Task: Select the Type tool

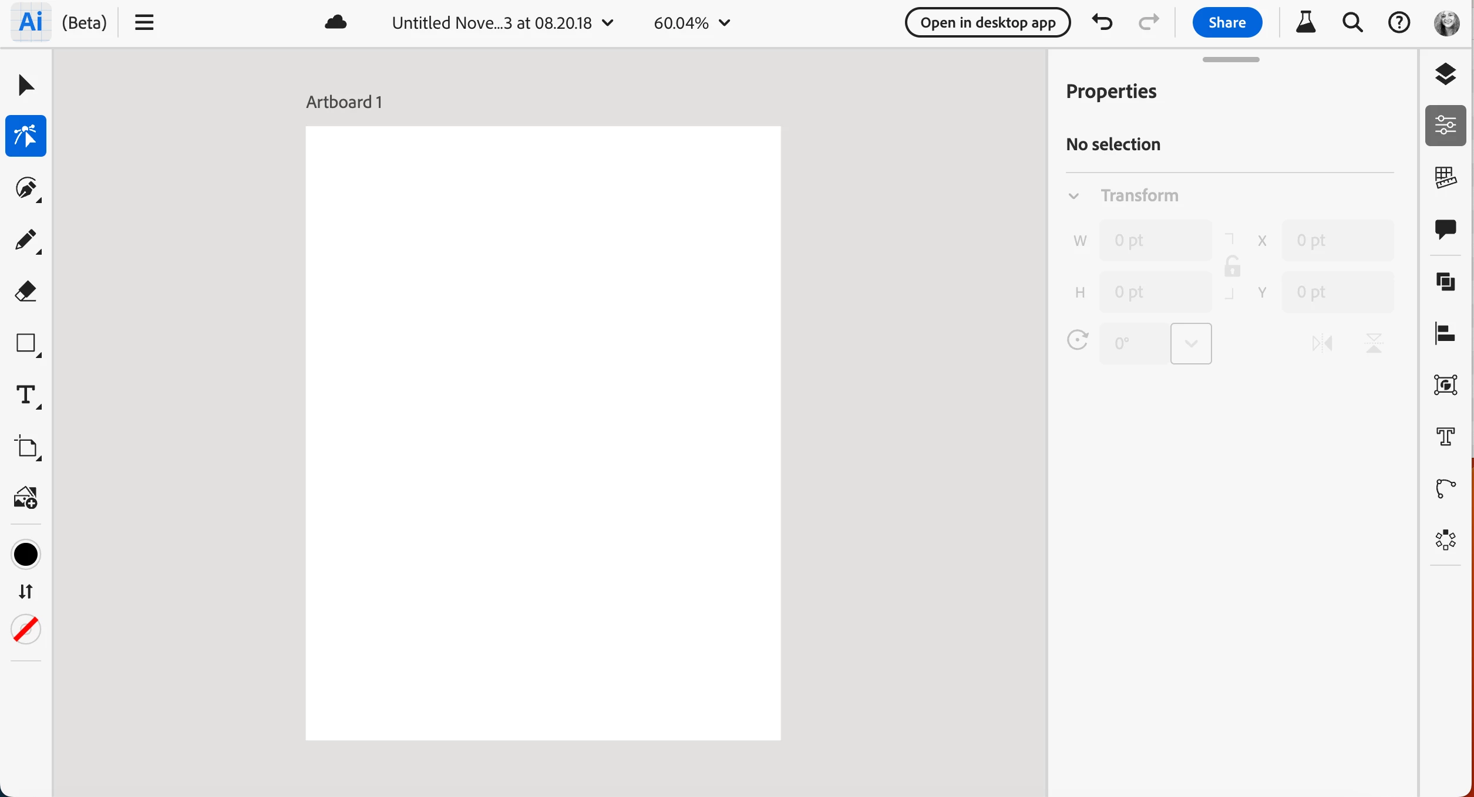Action: pyautogui.click(x=26, y=394)
